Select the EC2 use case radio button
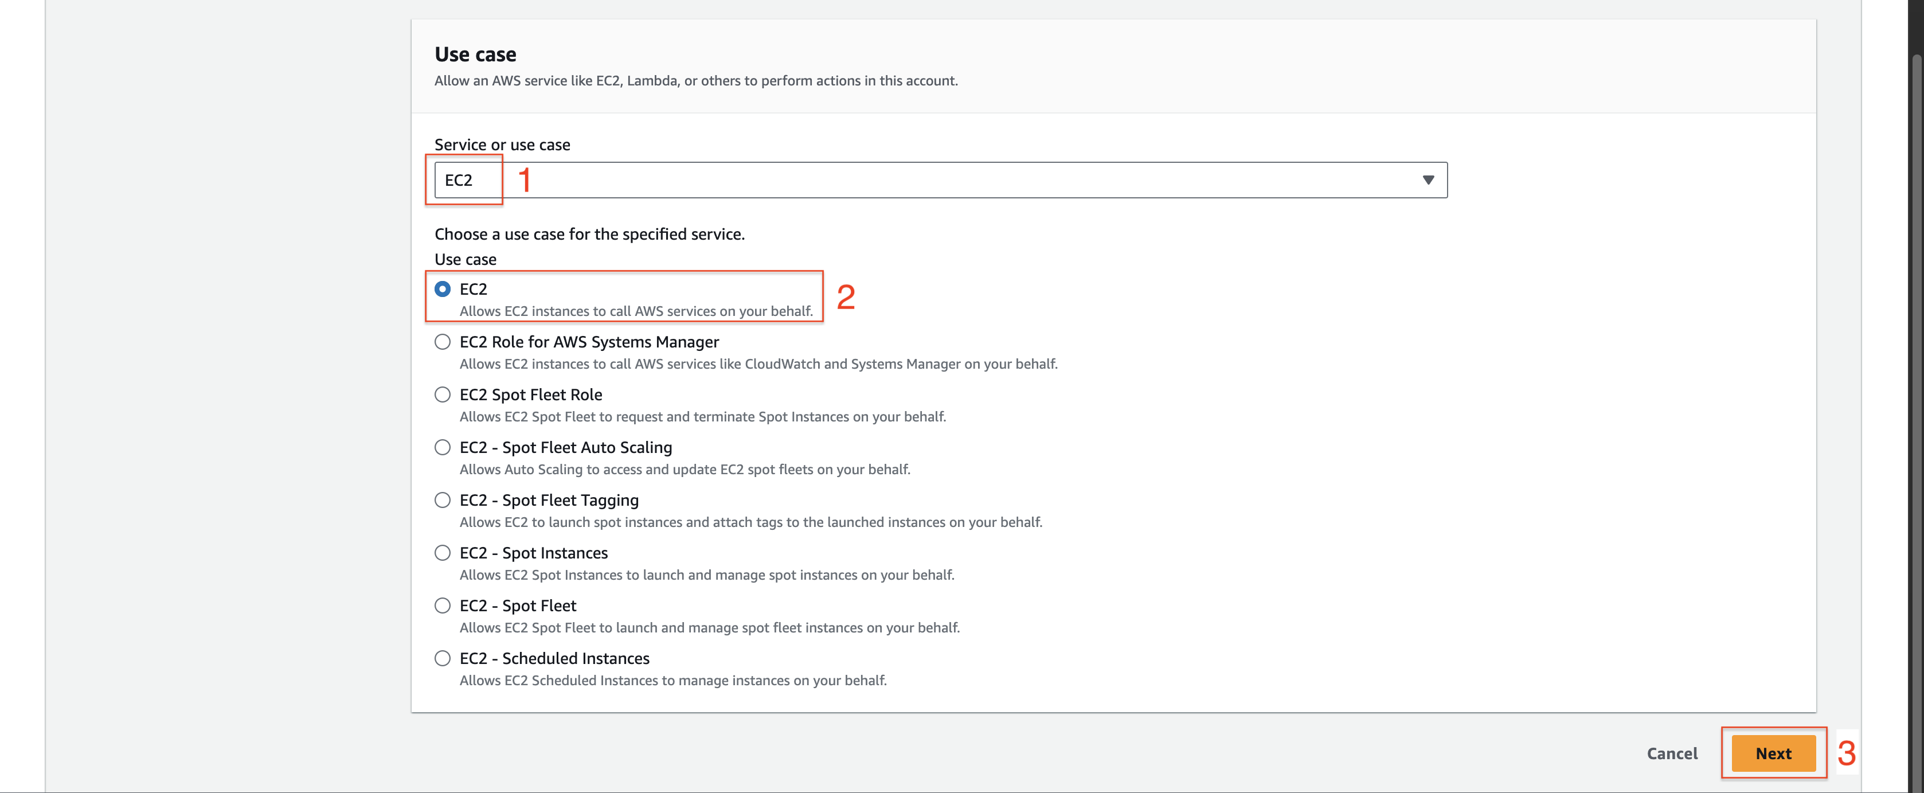This screenshot has width=1924, height=793. coord(442,289)
